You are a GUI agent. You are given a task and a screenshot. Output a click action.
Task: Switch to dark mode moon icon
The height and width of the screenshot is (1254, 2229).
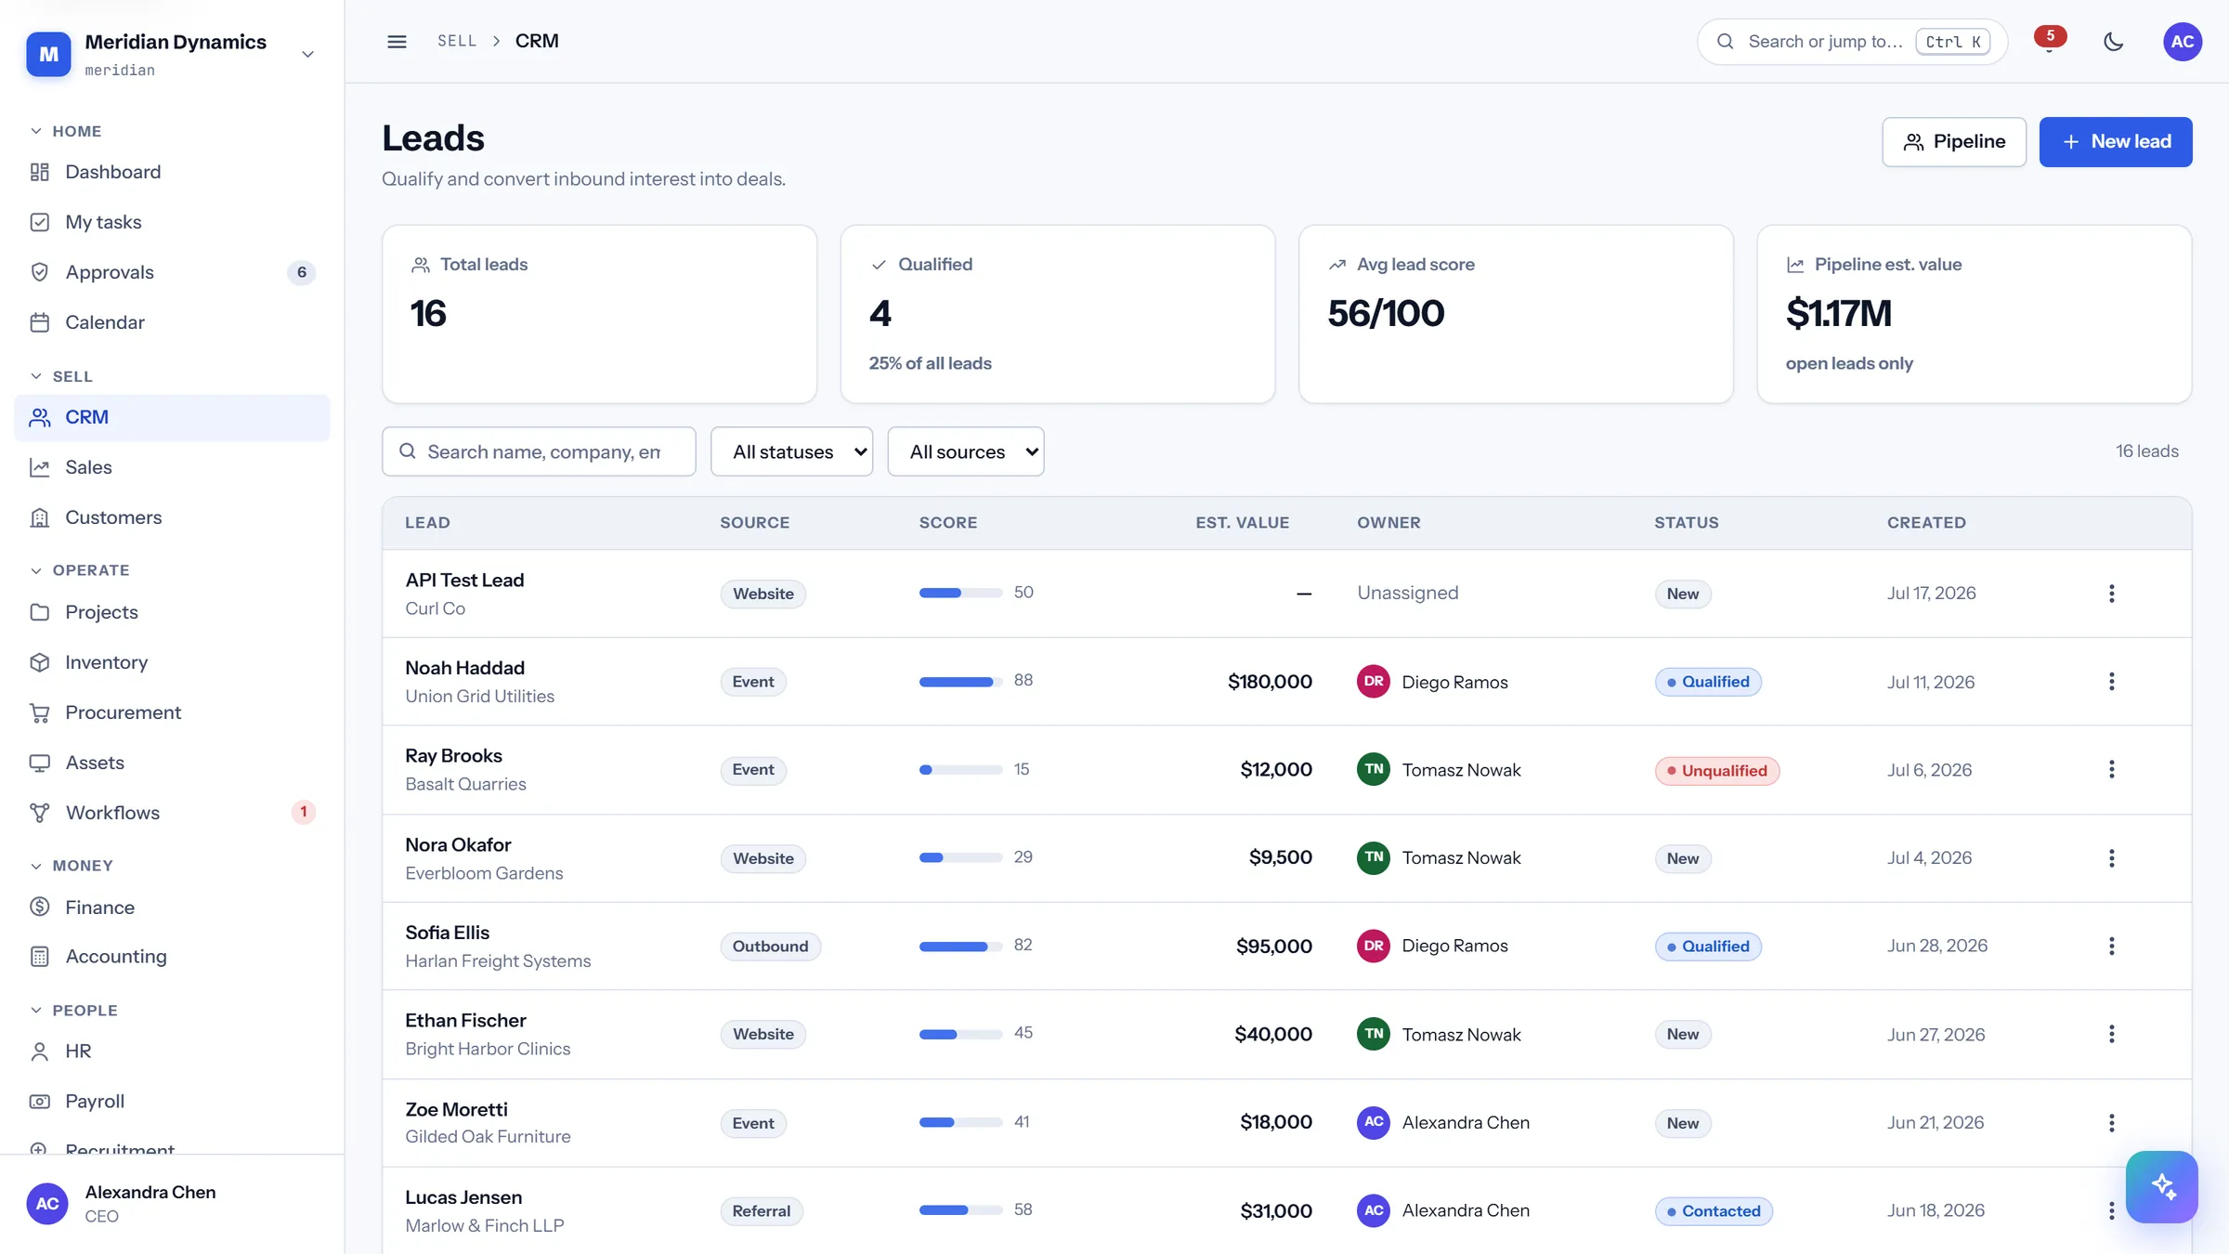coord(2113,41)
